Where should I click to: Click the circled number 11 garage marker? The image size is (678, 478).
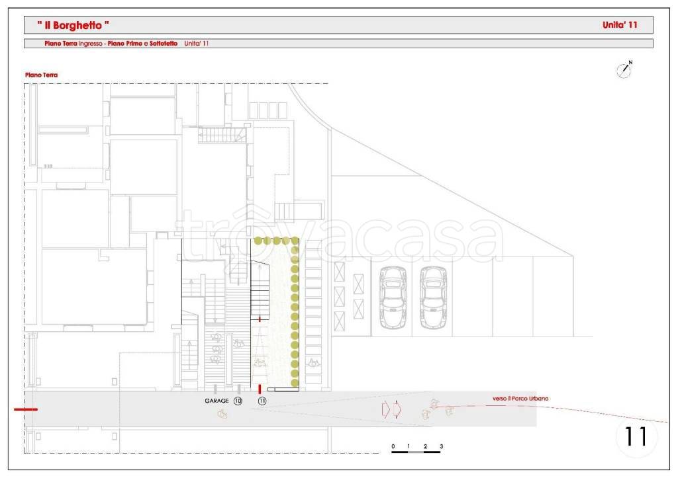tap(262, 401)
